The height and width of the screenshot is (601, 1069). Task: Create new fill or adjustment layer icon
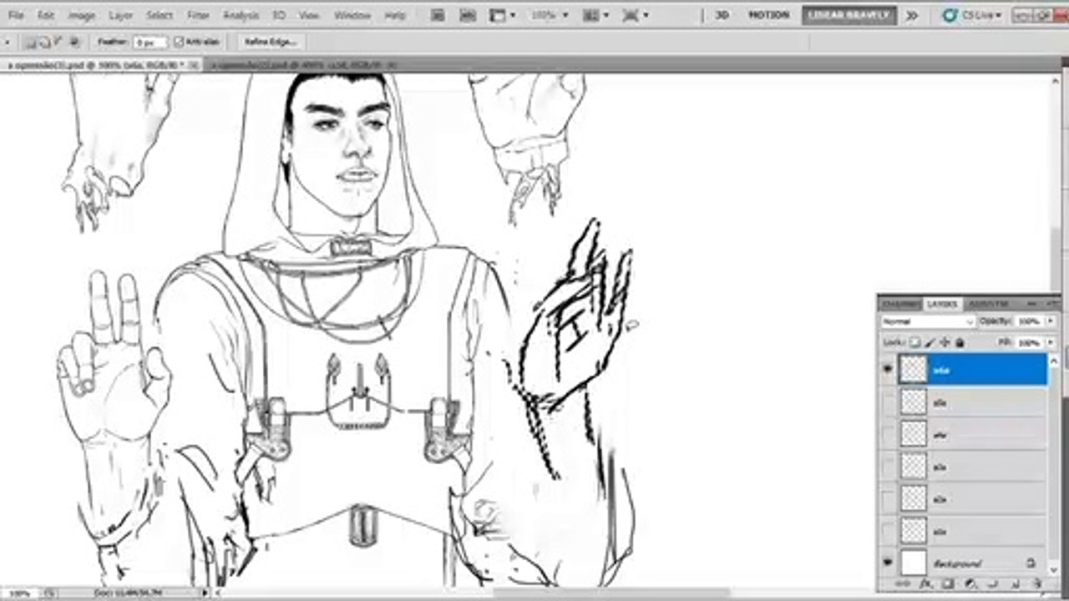(x=970, y=583)
